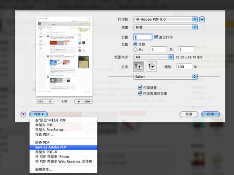
Task: Toggle 打印背景 checkbox
Action: click(x=140, y=87)
